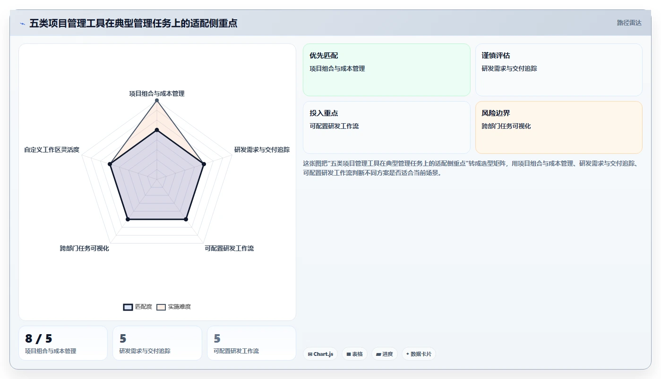Select the 风险边界 card

pos(559,127)
